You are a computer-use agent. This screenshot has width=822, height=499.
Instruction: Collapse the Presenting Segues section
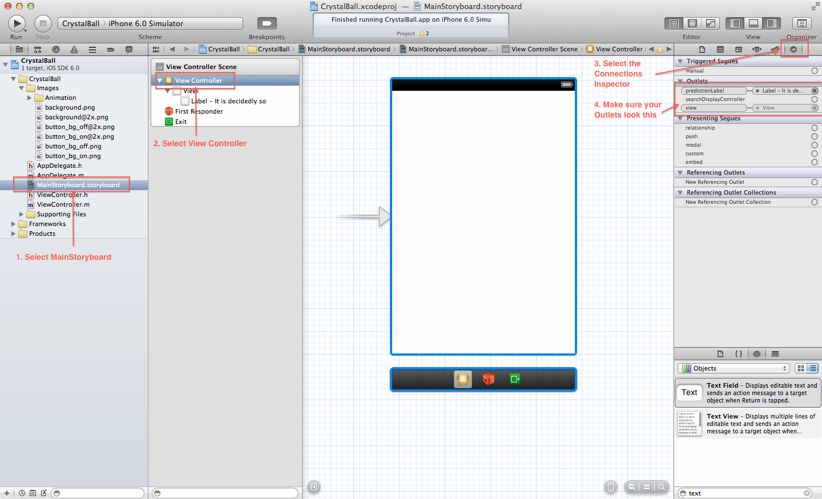[680, 119]
